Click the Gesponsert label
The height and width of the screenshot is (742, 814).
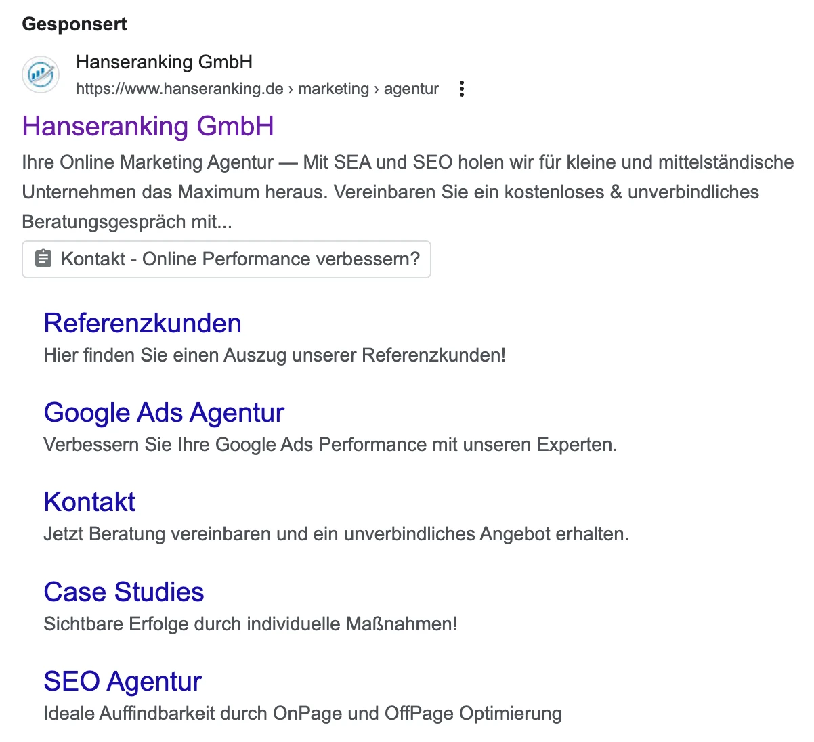74,24
